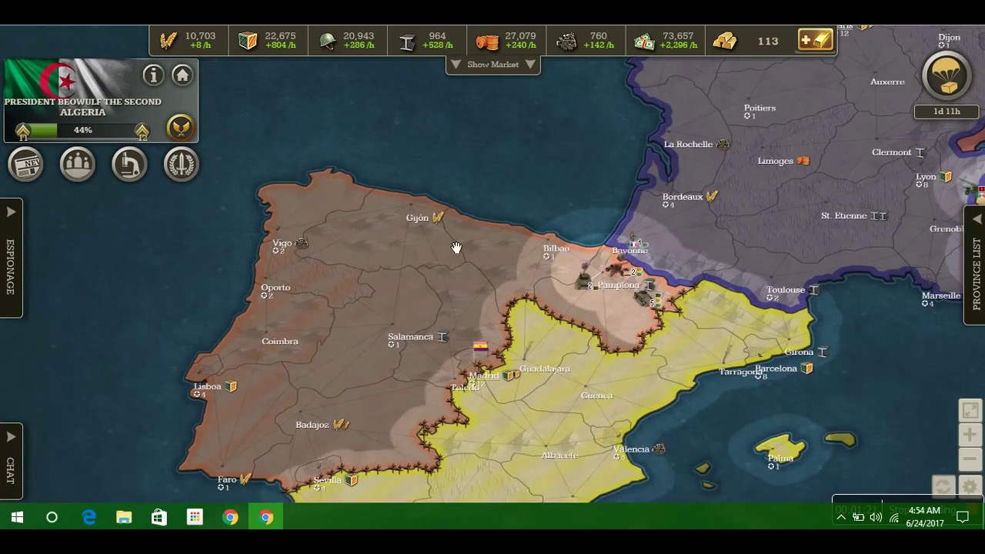This screenshot has width=985, height=554.
Task: Select Vigo province label
Action: (x=282, y=243)
